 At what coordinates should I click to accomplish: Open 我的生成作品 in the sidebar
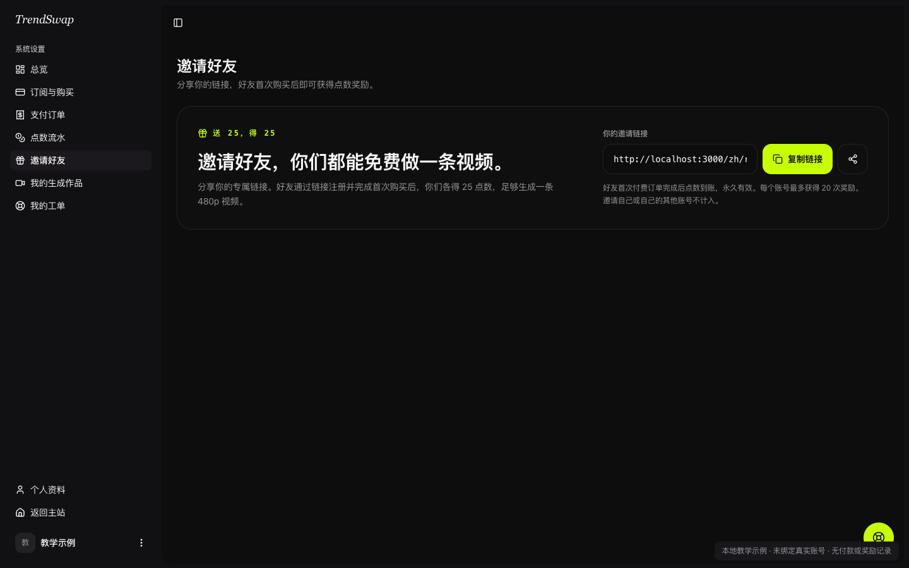click(81, 183)
